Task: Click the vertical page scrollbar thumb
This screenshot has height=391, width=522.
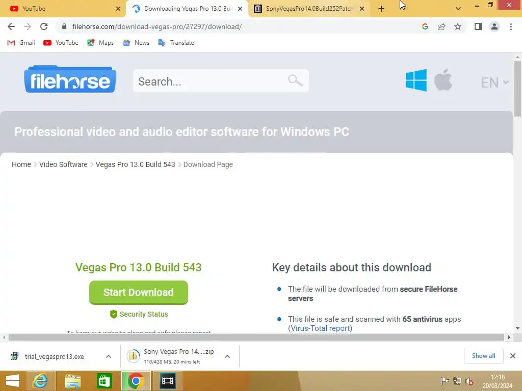Action: point(517,89)
